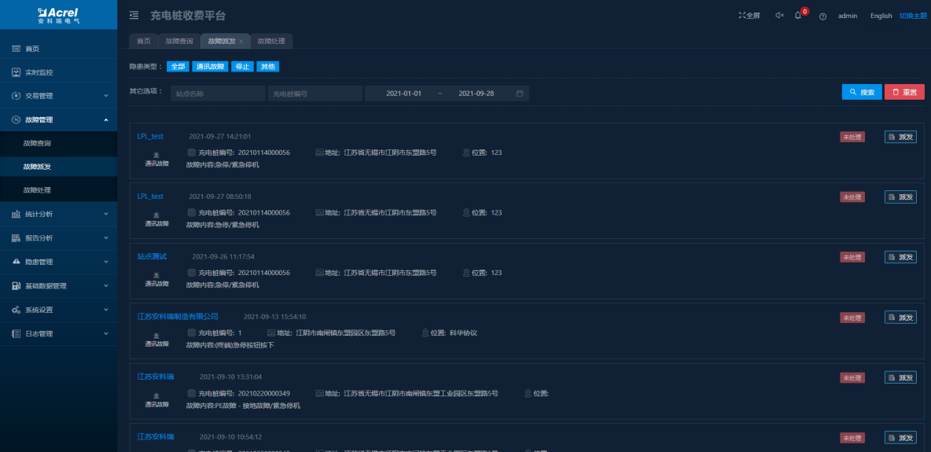The width and height of the screenshot is (931, 452).
Task: Click the blue 搜索 search button
Action: coord(861,93)
